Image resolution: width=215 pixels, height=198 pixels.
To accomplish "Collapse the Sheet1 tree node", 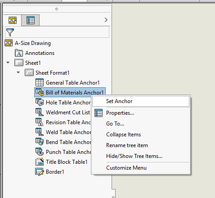I will click(8, 63).
